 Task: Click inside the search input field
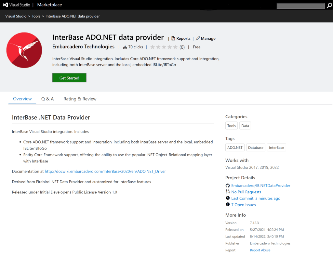tap(301, 6)
